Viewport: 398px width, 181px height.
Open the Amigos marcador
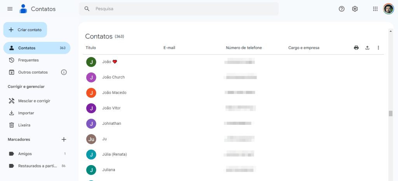tap(37, 153)
